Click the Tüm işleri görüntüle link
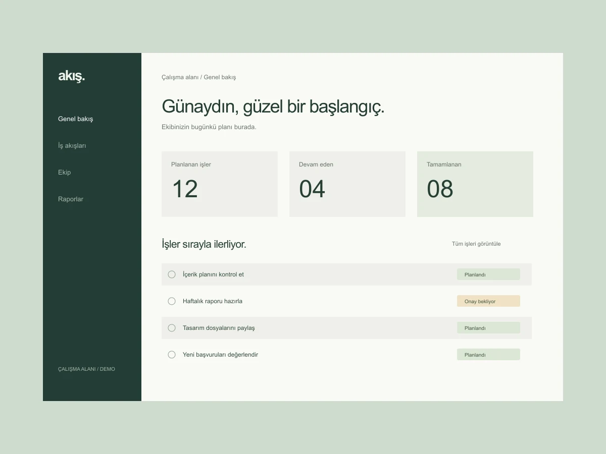The height and width of the screenshot is (454, 606). (476, 244)
